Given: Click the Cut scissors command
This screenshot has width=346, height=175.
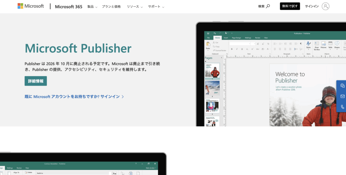Looking at the screenshot, I should (x=216, y=42).
